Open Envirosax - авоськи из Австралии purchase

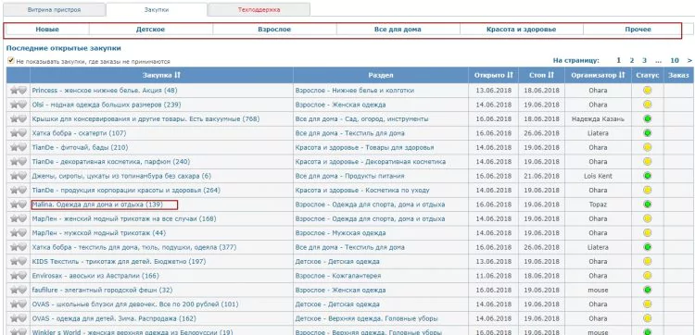[95, 276]
